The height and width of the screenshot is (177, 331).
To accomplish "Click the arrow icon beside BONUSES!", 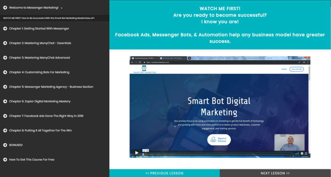I will pos(5,145).
